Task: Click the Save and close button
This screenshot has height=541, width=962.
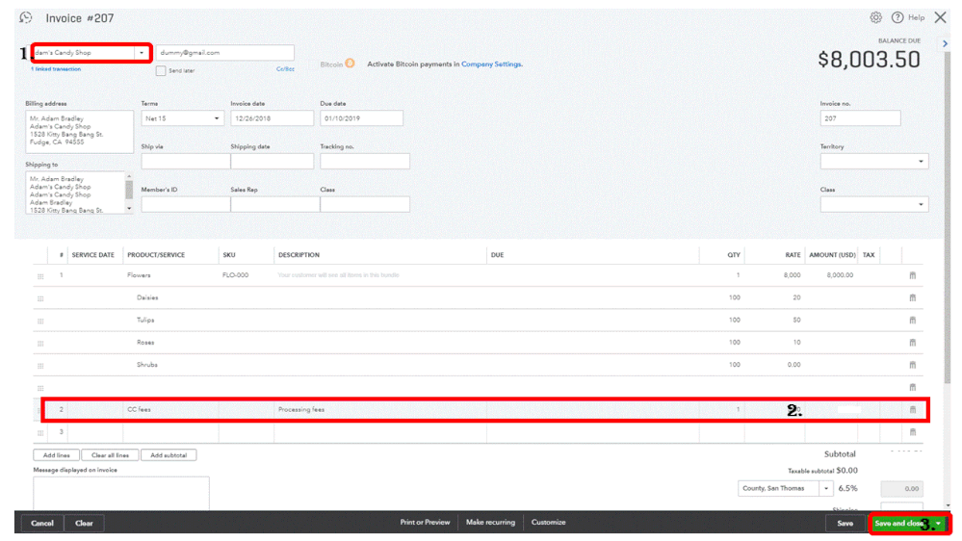Action: pyautogui.click(x=900, y=524)
